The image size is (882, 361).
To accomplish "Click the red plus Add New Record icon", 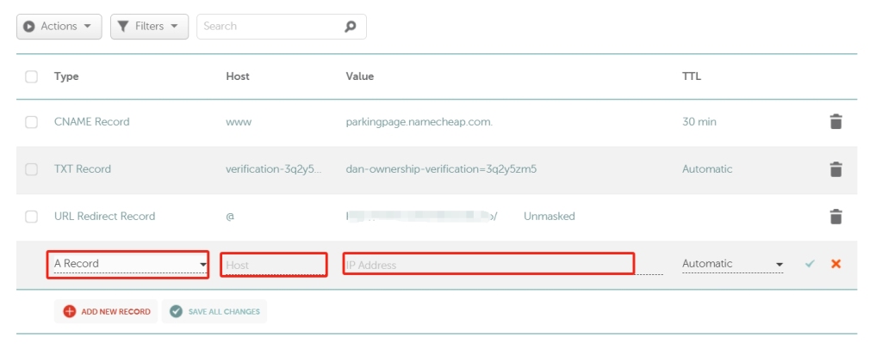I will 70,311.
